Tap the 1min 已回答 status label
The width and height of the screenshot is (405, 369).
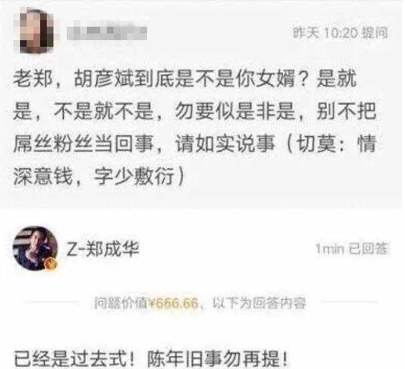[352, 249]
